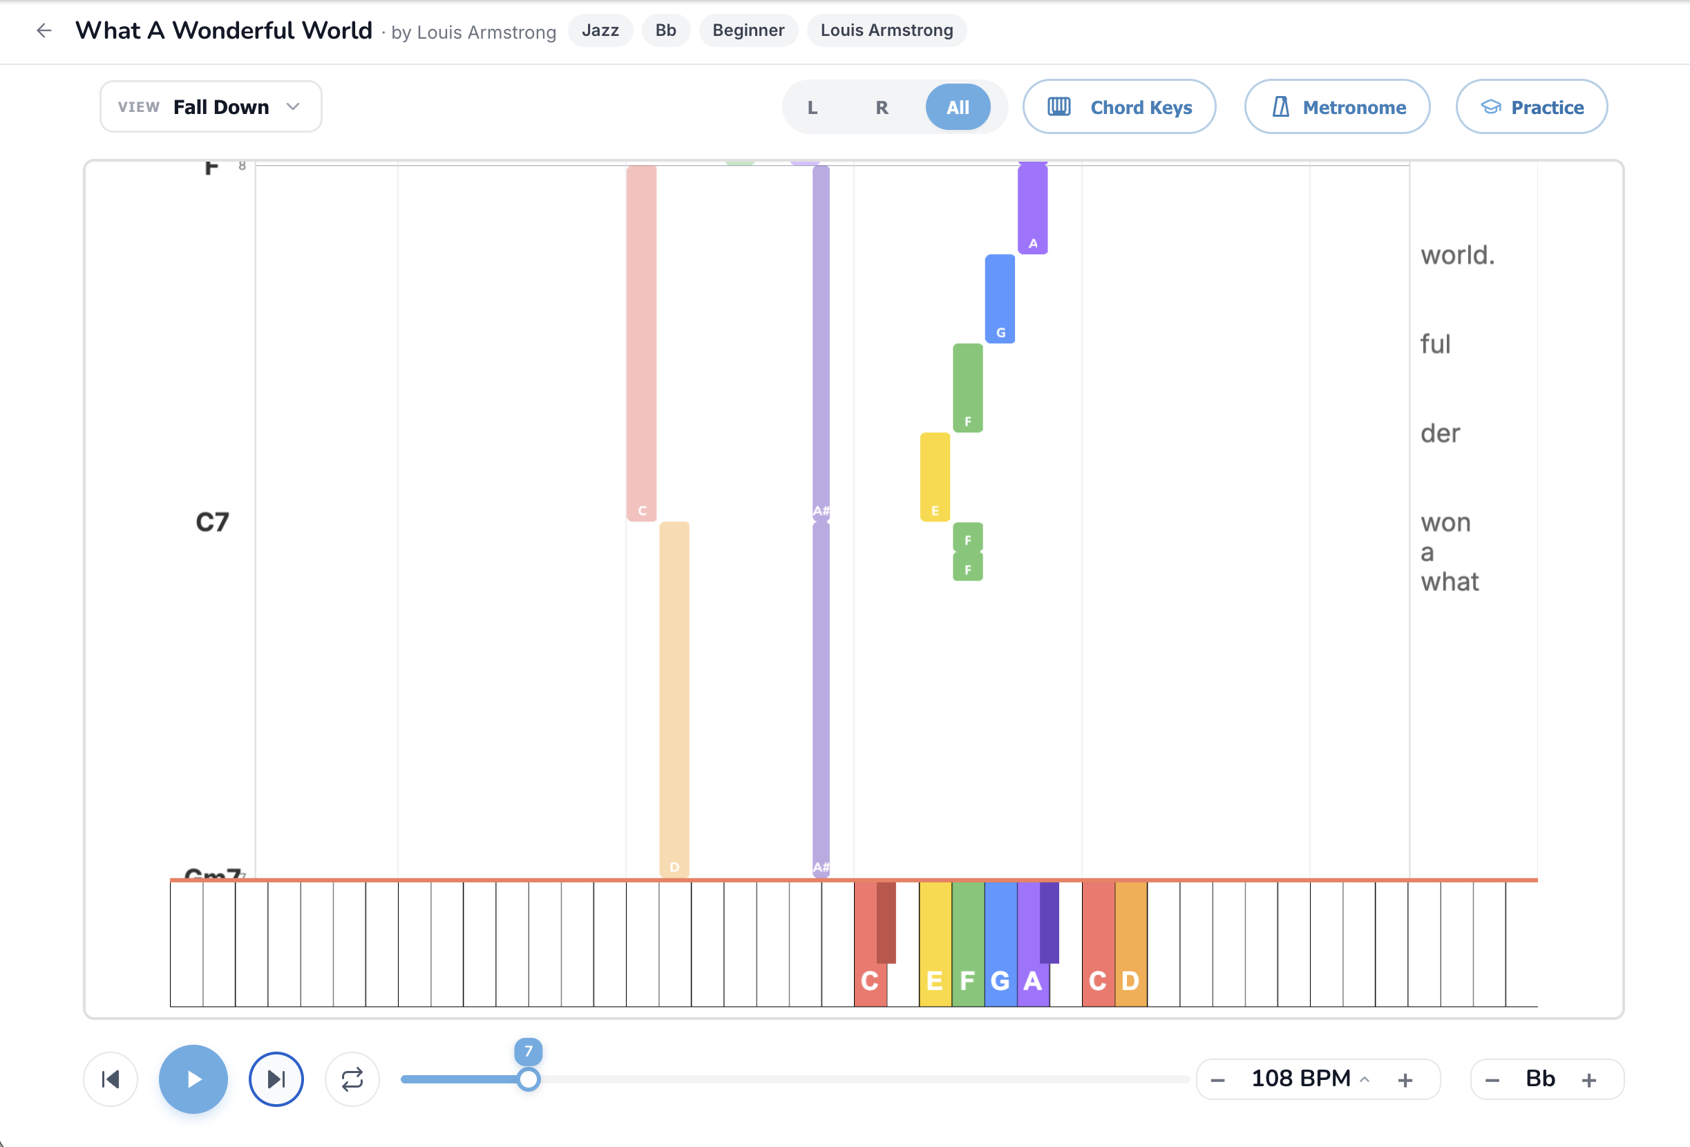Click the lyric word 'what'
Viewport: 1690px width, 1147px height.
[1450, 582]
